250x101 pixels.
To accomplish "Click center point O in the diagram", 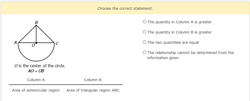I will pyautogui.click(x=36, y=43).
